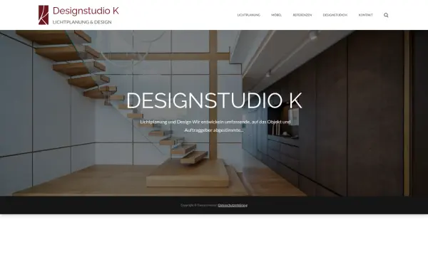Click the LICHTPLANUNG & DESIGN tagline
Viewport: 428px width, 267px height.
pos(82,22)
